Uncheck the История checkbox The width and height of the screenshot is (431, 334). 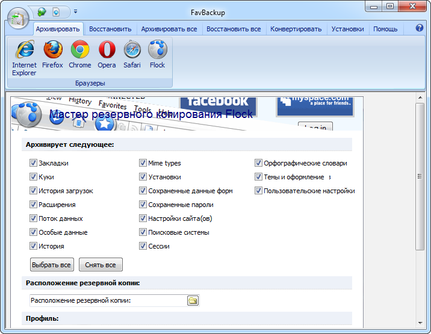pos(33,246)
